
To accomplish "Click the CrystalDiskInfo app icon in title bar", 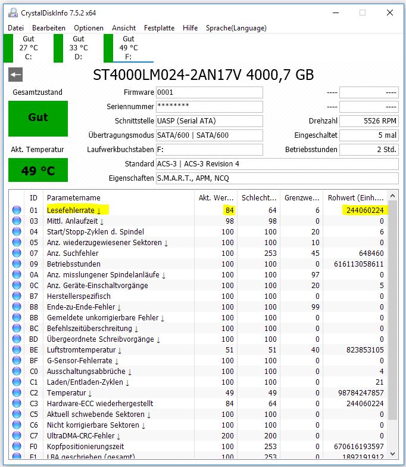I will [x=13, y=13].
